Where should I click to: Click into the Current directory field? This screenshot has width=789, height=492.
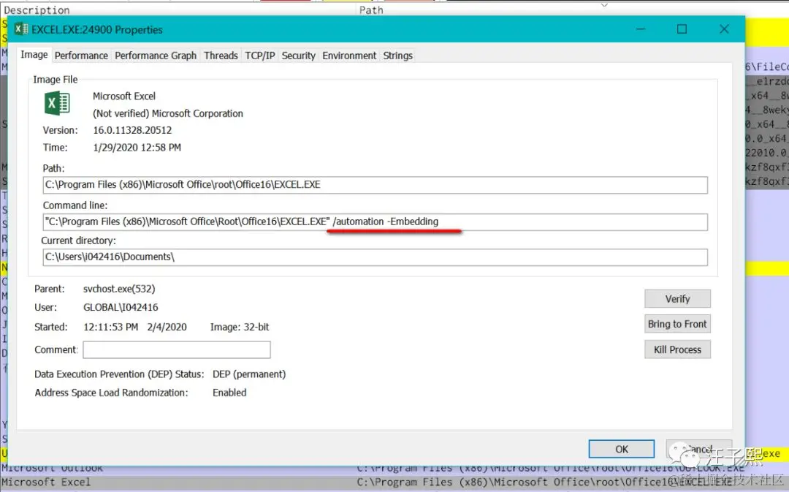(375, 257)
